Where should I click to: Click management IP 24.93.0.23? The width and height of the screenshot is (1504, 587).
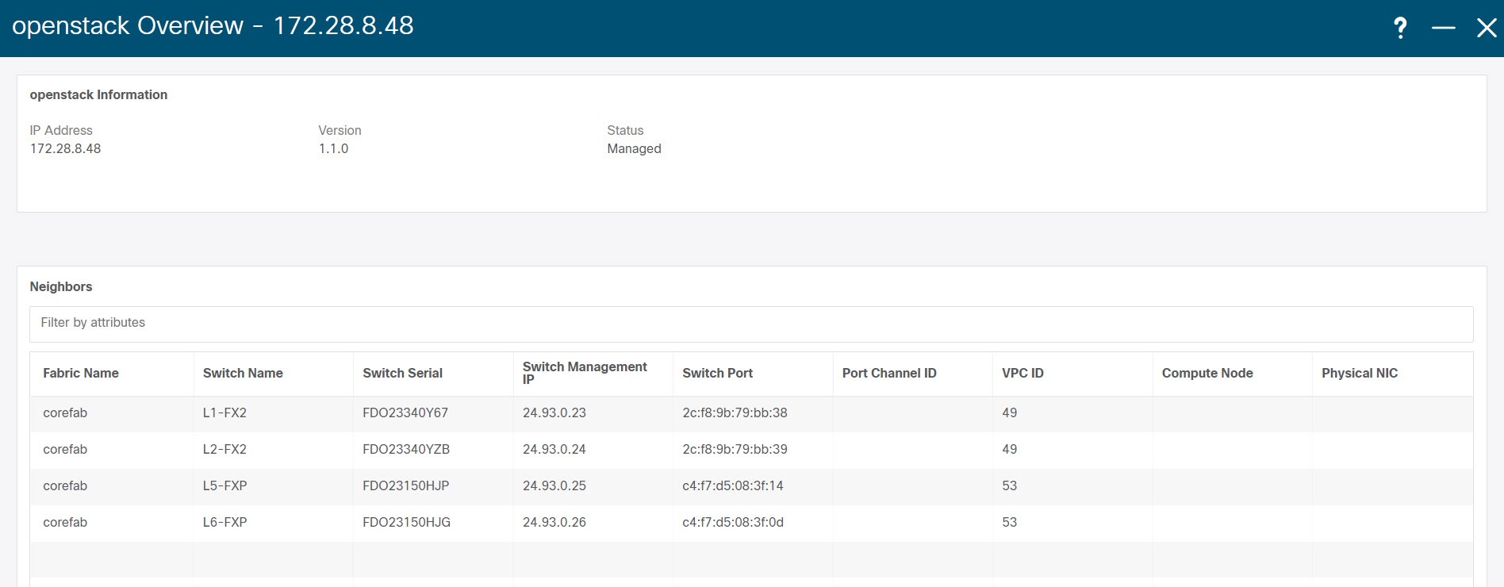point(554,413)
